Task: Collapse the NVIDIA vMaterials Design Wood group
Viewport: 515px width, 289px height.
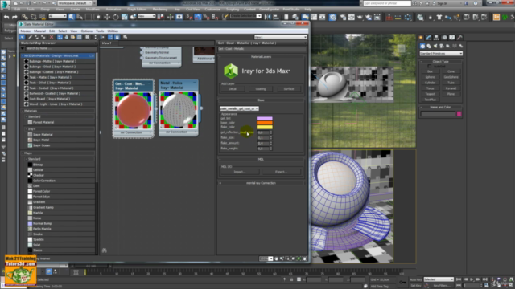Action: tap(58, 55)
